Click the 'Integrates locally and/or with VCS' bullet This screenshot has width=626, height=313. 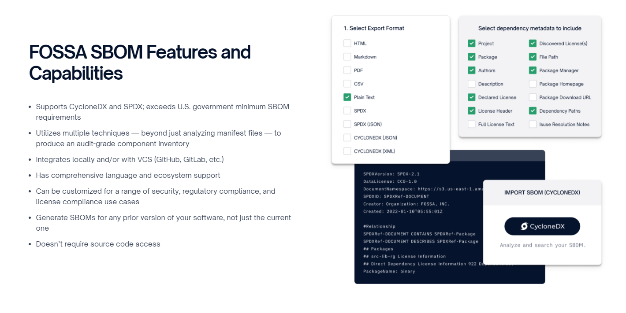(130, 159)
